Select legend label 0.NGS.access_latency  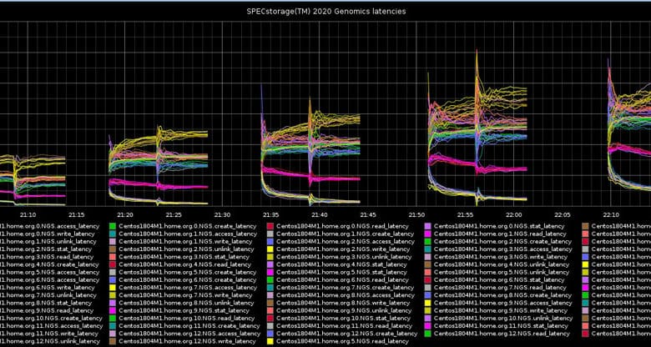49,226
